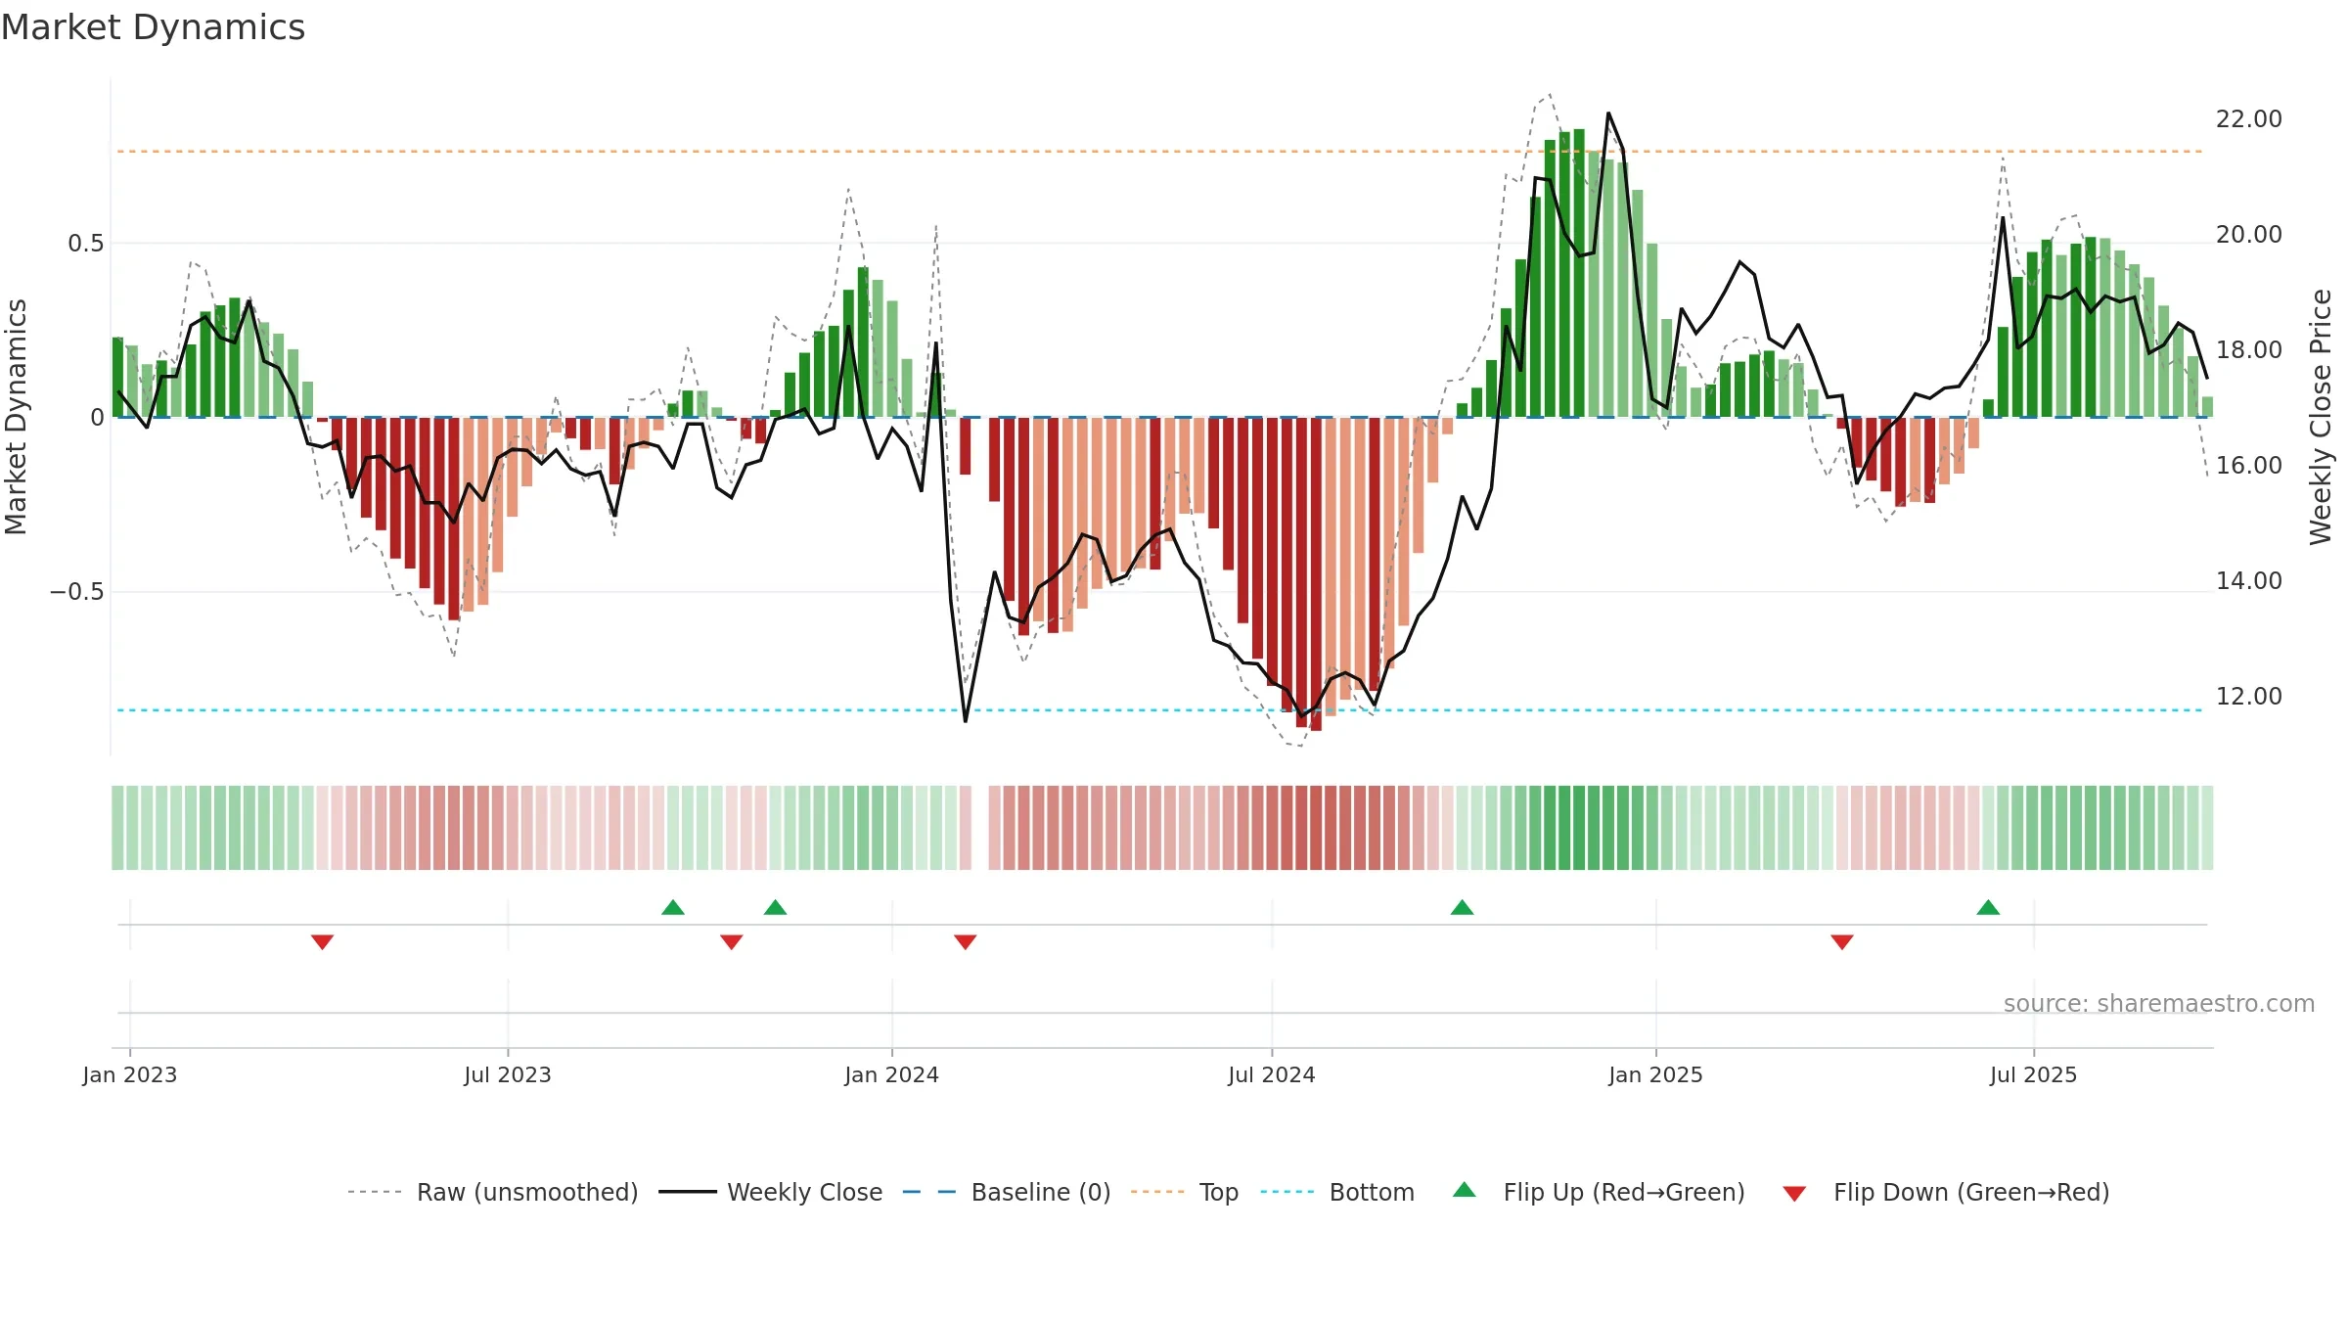Screen dimensions: 2348x1321
Task: Click the 0.5 left axis label
Action: [x=86, y=244]
